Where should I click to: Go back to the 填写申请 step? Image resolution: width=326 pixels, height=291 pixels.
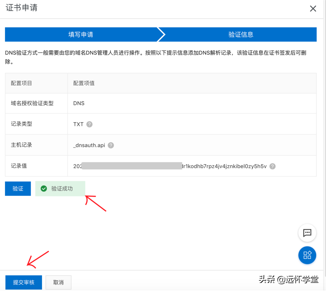tap(81, 35)
